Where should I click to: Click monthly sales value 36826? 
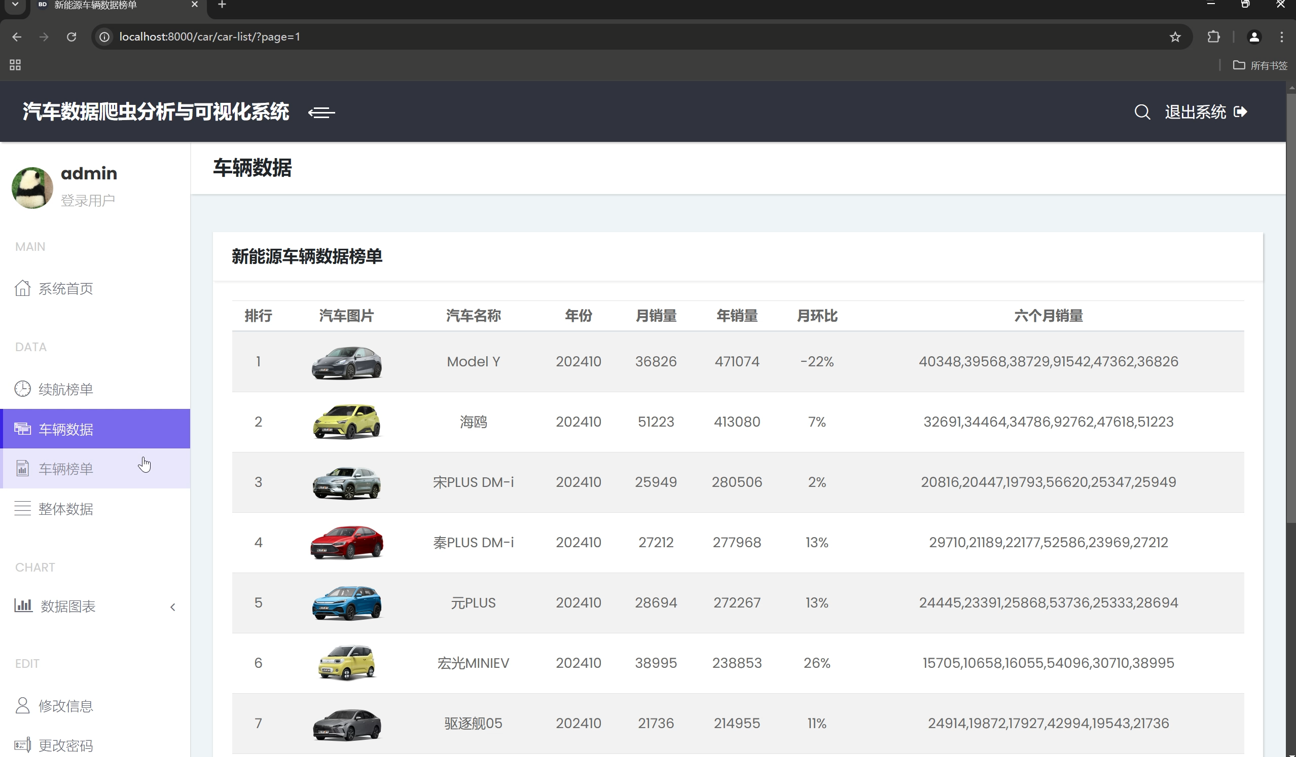pyautogui.click(x=656, y=361)
